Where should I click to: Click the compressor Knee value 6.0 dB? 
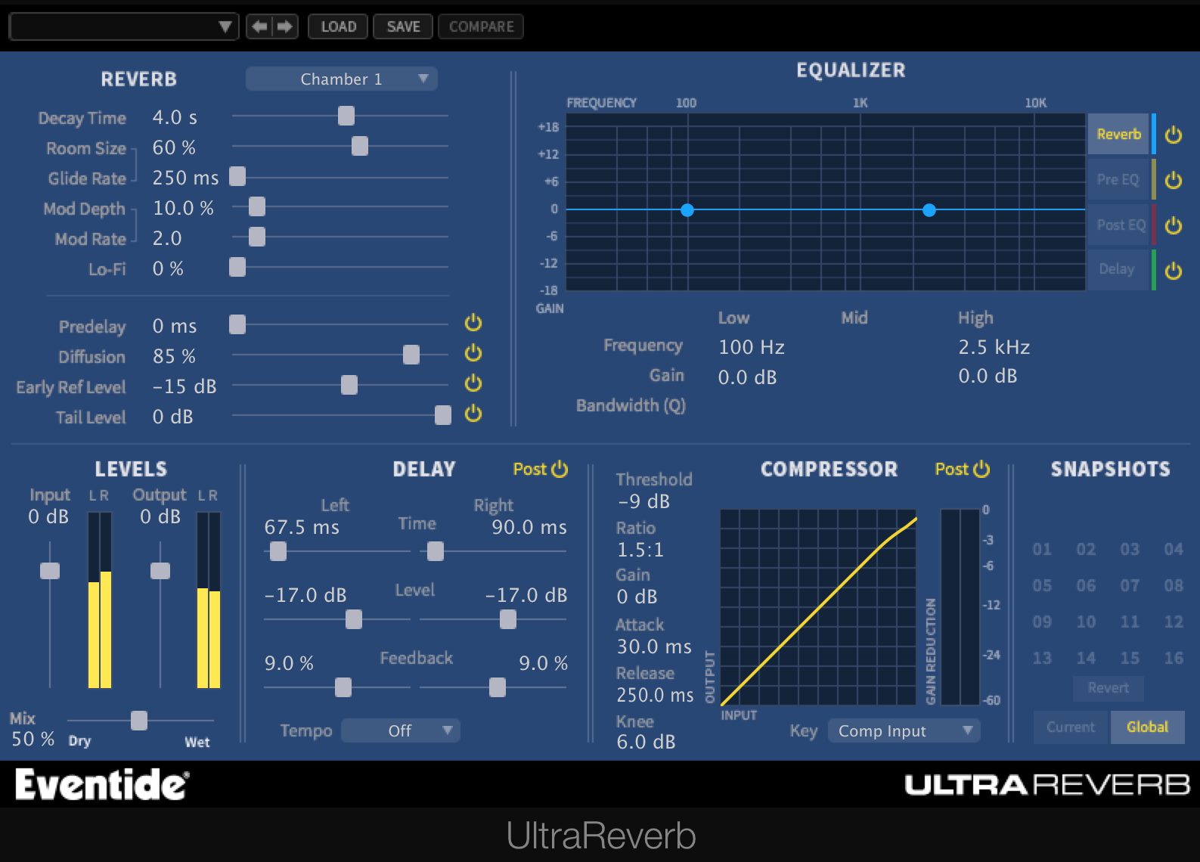pos(647,742)
